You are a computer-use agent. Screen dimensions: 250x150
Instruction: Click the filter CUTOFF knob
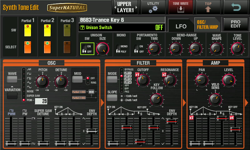[143, 80]
